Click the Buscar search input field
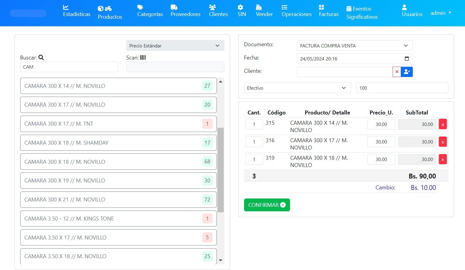The width and height of the screenshot is (465, 270). (69, 67)
